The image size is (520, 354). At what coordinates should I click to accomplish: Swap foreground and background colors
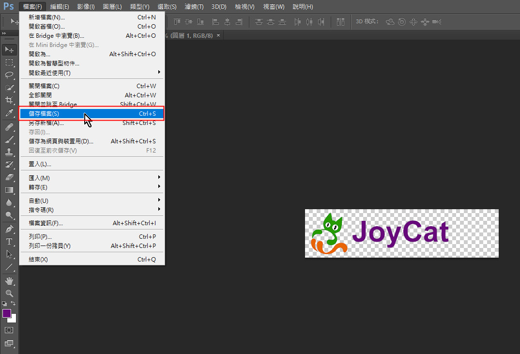(13, 303)
